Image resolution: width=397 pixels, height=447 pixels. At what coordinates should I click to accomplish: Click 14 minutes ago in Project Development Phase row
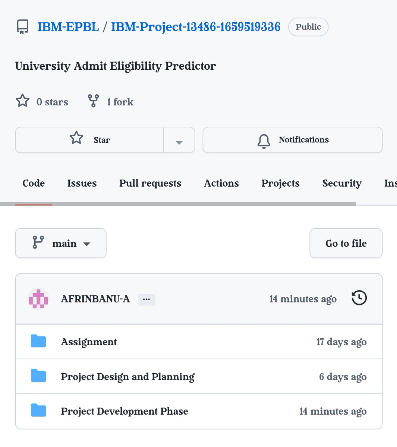(333, 411)
